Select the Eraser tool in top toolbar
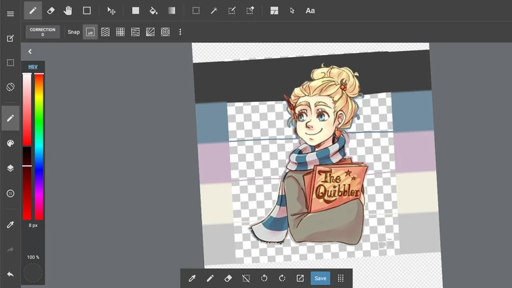 51,11
